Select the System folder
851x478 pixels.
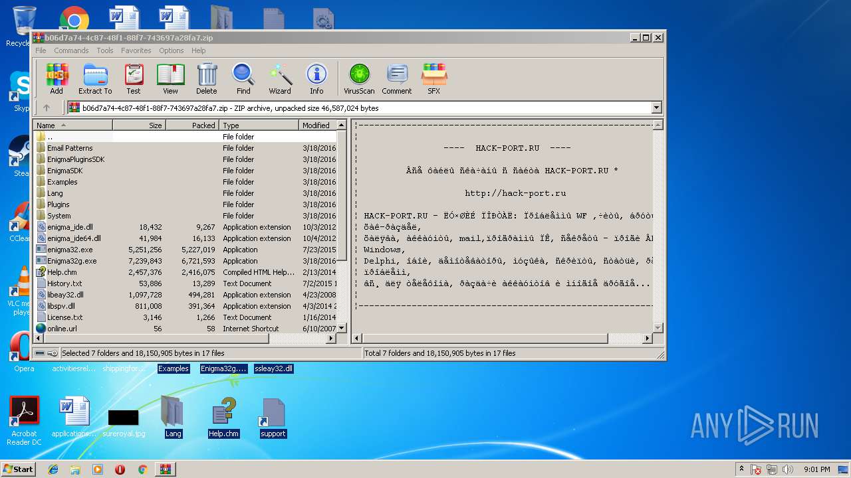[186, 216]
